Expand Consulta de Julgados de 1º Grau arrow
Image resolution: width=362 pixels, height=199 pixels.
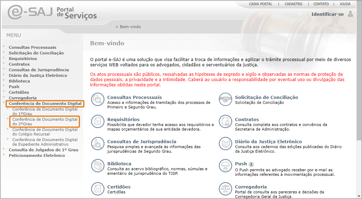[4, 149]
